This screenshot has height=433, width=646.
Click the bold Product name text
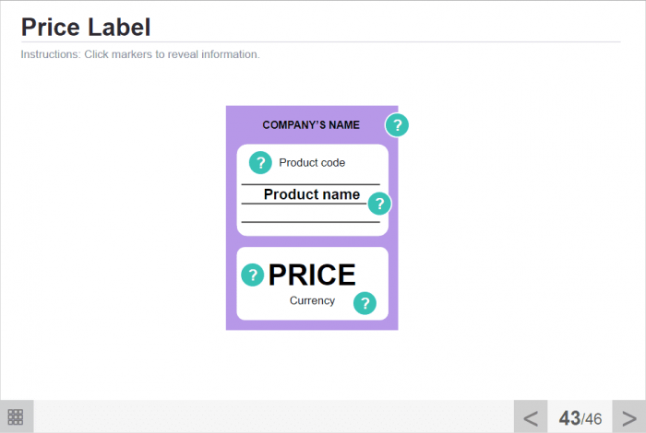pyautogui.click(x=312, y=194)
